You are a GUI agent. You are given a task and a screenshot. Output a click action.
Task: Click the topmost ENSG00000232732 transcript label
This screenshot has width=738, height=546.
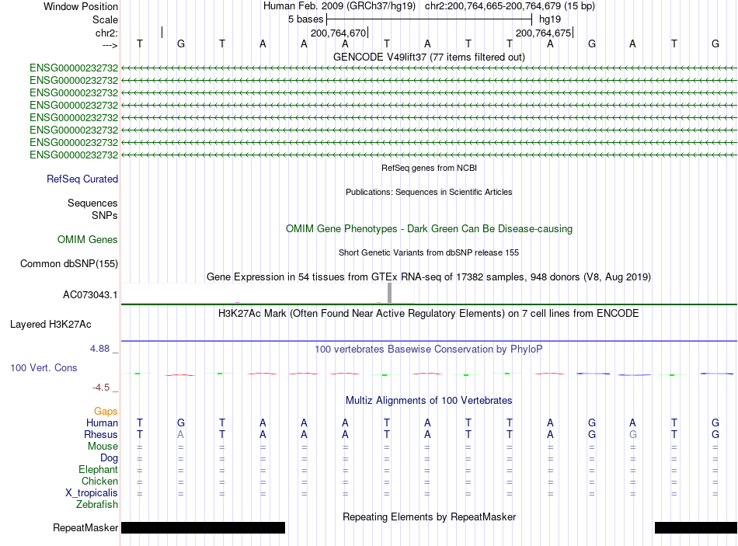tap(74, 68)
